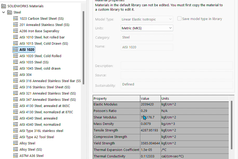Select AISI 1020 Steel, Cold Rolled material
Screen dimensions: 238x159
(x=40, y=56)
